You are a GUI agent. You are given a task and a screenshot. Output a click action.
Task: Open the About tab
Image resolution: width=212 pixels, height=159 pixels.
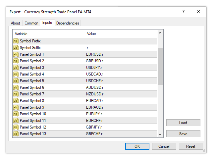tap(16, 23)
